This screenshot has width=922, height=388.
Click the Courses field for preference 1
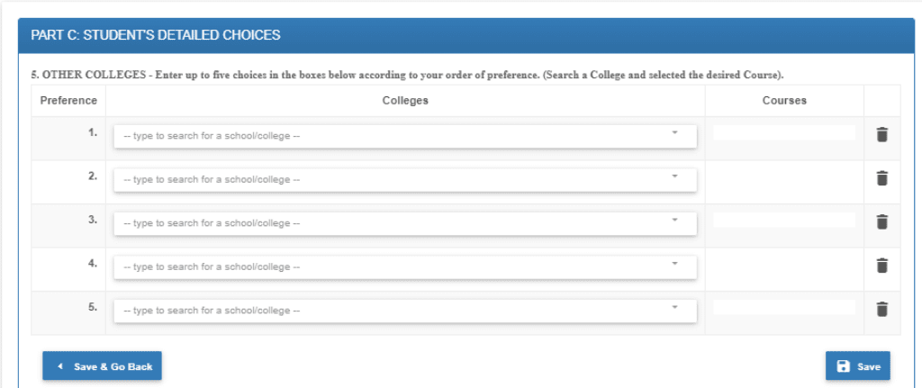[x=784, y=133]
